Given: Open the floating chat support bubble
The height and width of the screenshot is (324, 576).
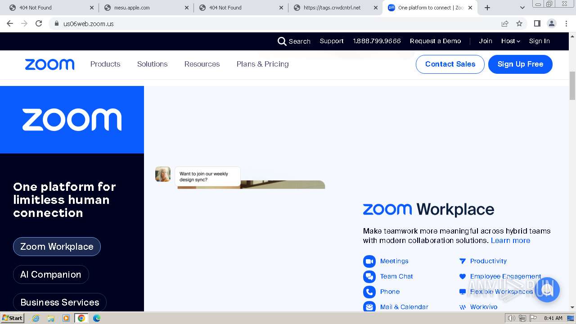Looking at the screenshot, I should (x=547, y=289).
